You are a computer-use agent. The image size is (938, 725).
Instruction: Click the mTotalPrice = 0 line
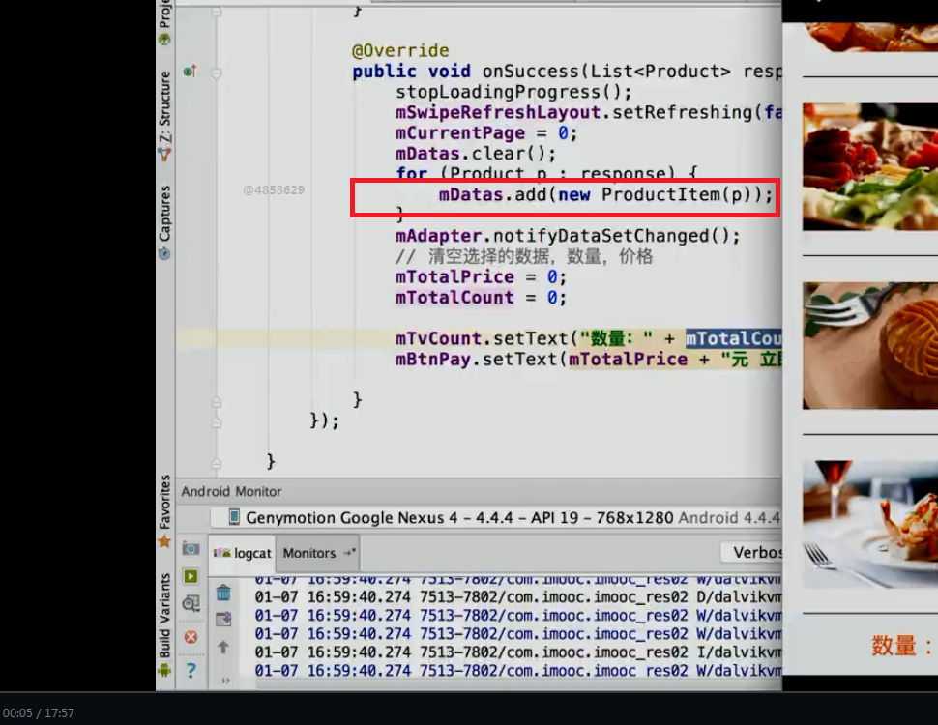(481, 277)
